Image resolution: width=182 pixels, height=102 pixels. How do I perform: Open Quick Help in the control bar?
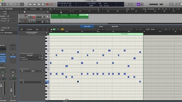click(x=7, y=5)
